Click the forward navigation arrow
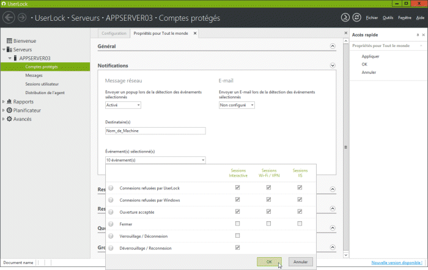 [22, 18]
